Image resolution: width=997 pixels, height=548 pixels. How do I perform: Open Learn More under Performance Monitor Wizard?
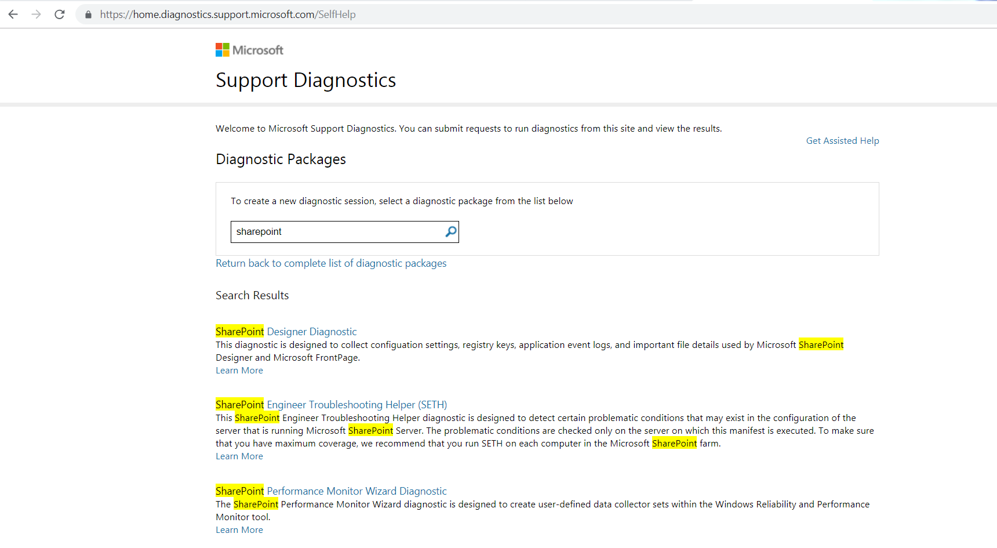point(239,530)
